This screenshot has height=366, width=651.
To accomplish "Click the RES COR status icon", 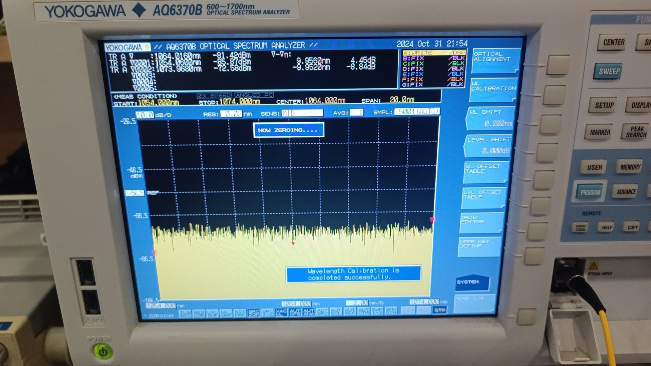I will click(199, 314).
